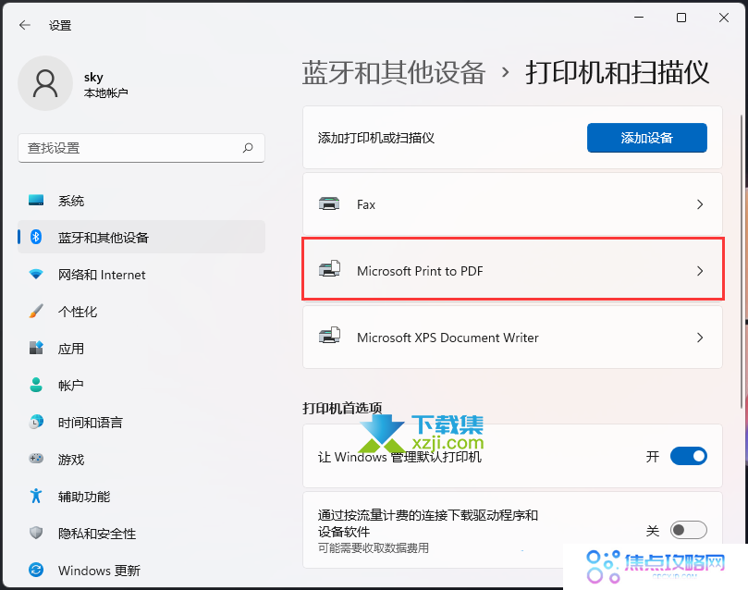Click the 查找设置 search field
Screen dimensions: 748x590
tap(141, 148)
